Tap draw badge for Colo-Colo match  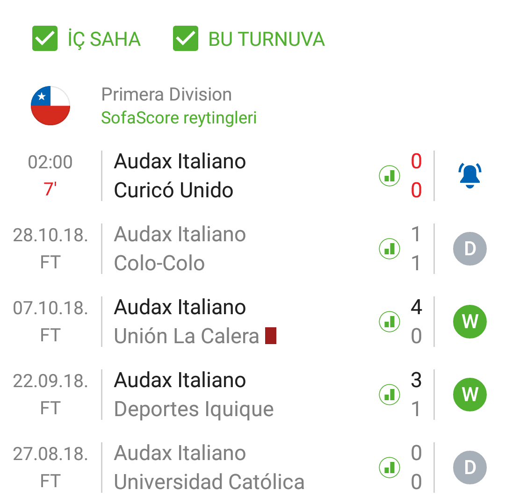pyautogui.click(x=469, y=249)
